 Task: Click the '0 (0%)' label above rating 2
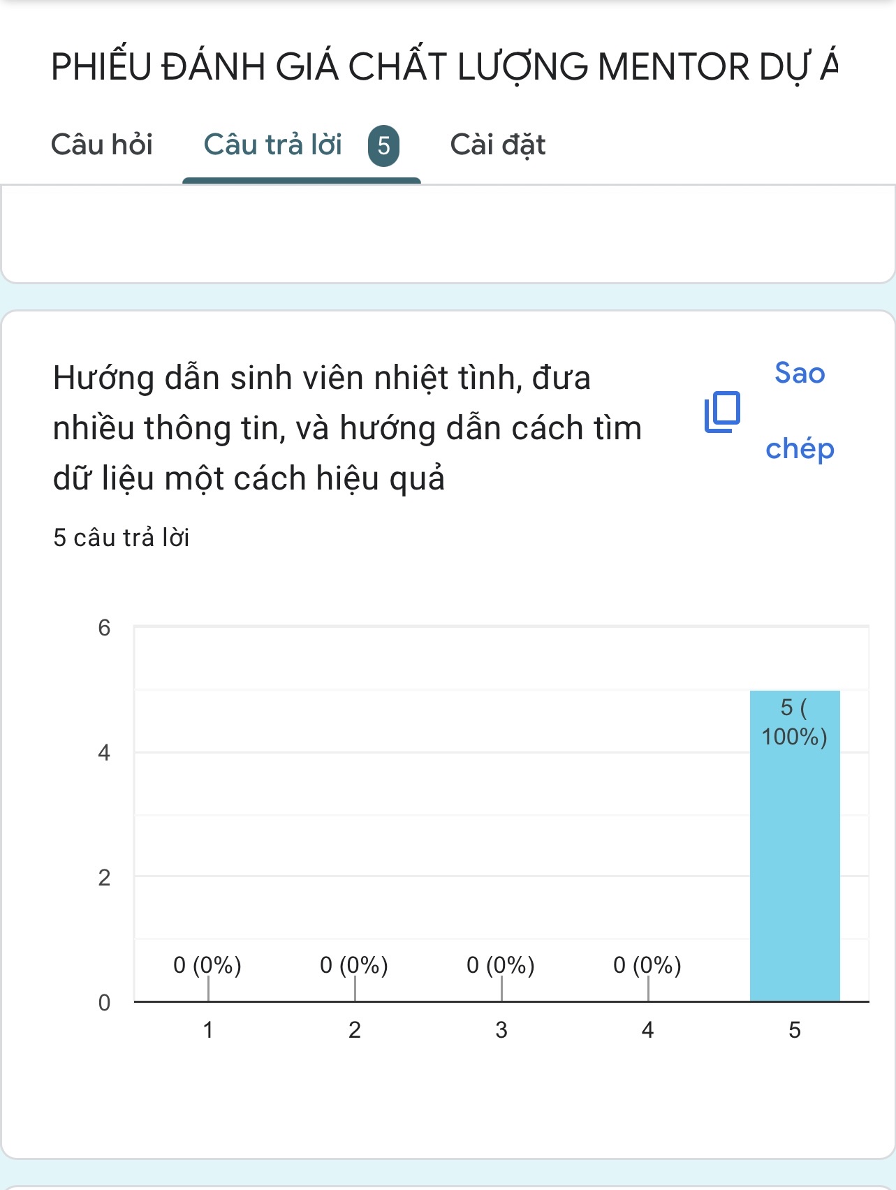click(354, 965)
